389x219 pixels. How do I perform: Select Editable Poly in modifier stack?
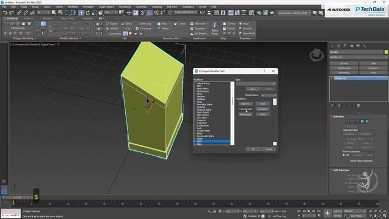pos(359,78)
